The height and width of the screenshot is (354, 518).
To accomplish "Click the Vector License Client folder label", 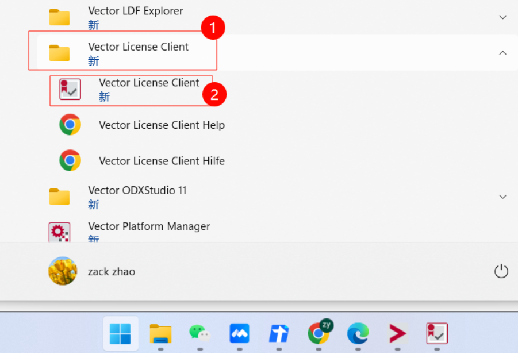I will [139, 47].
